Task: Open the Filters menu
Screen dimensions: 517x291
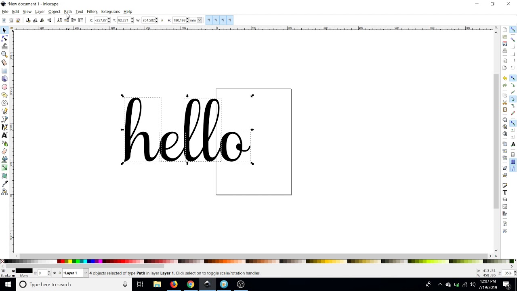Action: coord(92,12)
